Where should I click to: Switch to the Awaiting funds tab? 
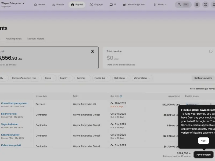[x=14, y=39]
